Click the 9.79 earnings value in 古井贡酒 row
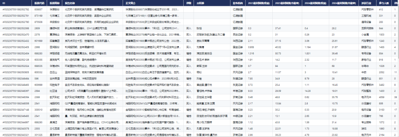The image size is (399, 137). [307, 79]
